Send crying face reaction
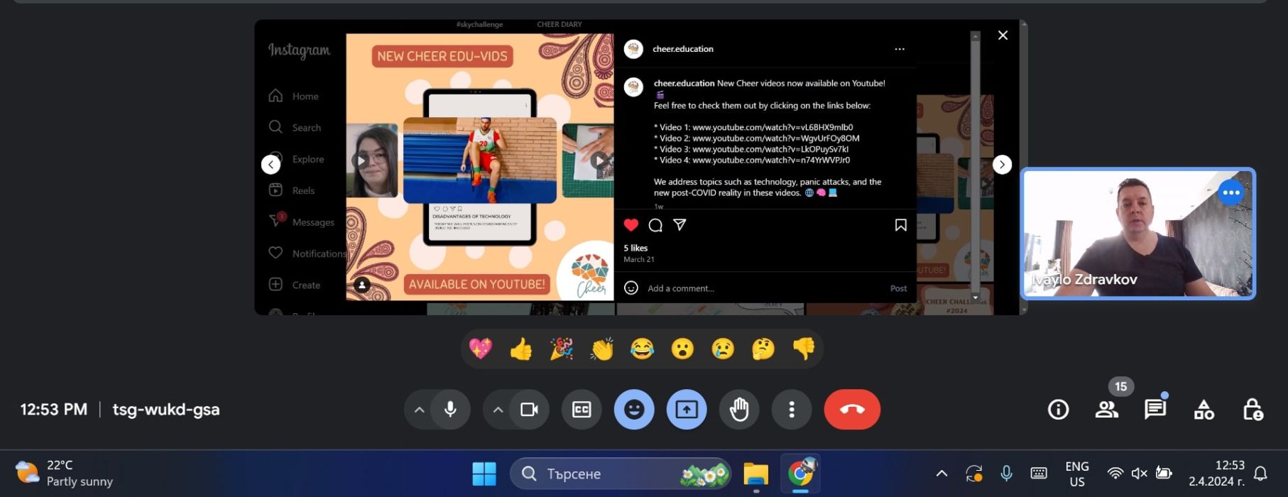The height and width of the screenshot is (497, 1288). click(723, 349)
